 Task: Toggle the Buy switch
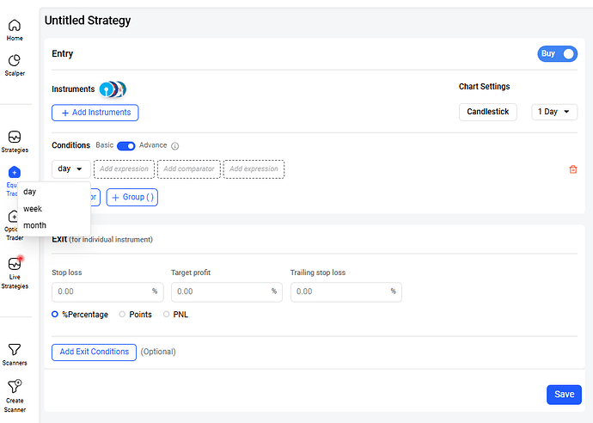557,53
